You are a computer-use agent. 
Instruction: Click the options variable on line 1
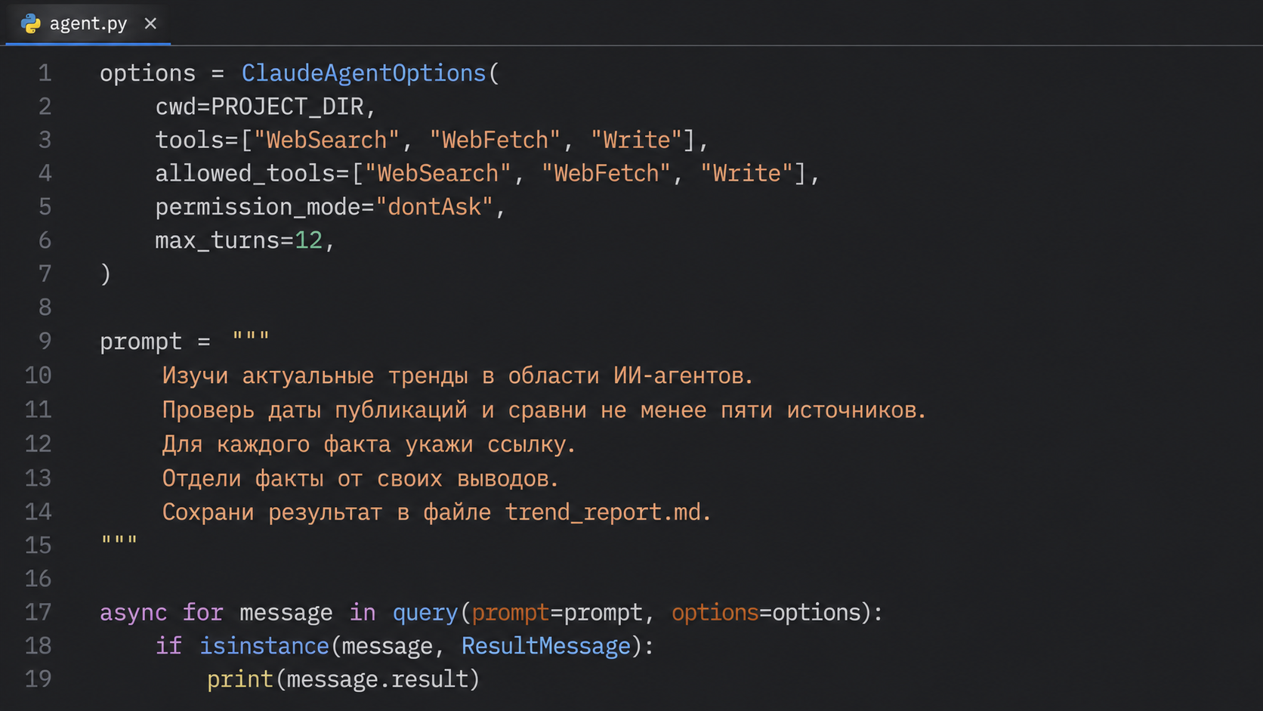click(x=147, y=73)
